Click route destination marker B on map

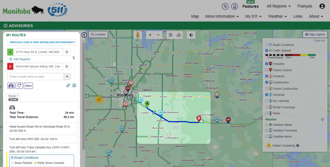(x=198, y=118)
